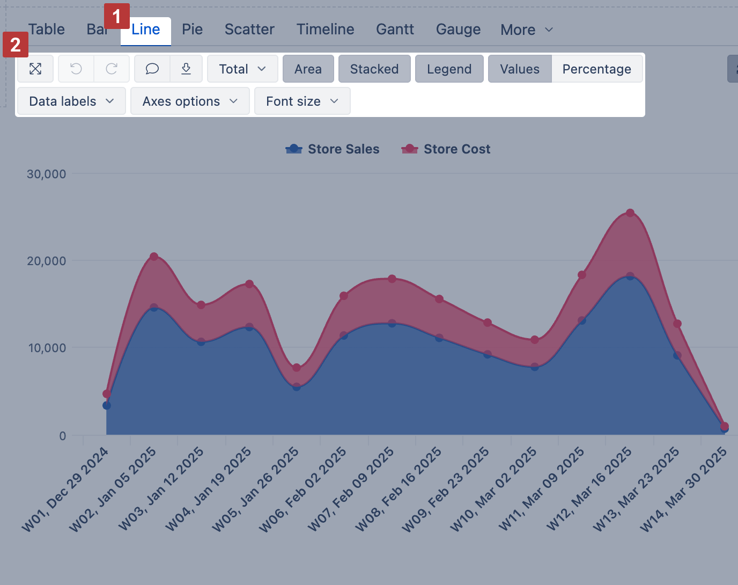Open the Axes options dropdown
This screenshot has height=585, width=738.
pyautogui.click(x=190, y=101)
